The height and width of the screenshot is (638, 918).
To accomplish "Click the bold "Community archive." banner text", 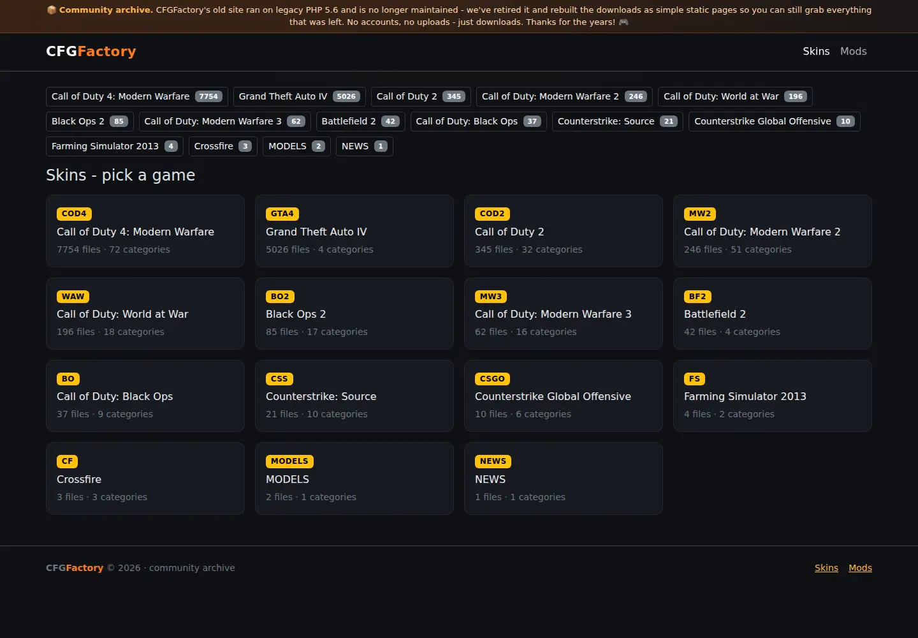I will tap(106, 10).
